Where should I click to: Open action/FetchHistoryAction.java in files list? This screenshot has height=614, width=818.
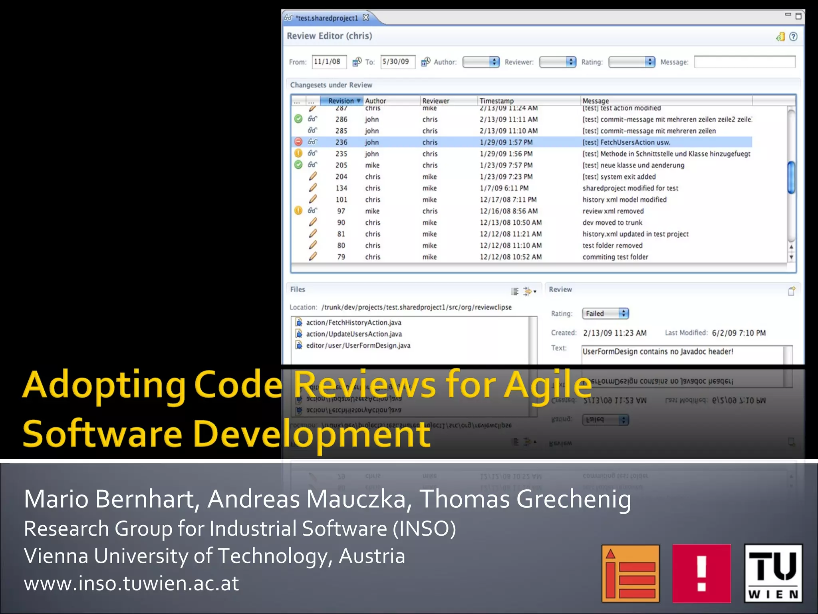click(353, 323)
